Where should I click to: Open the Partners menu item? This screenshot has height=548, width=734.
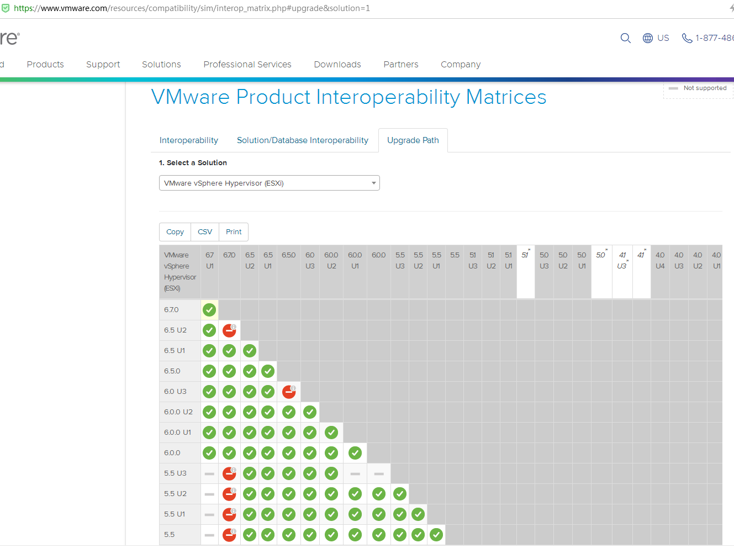pyautogui.click(x=400, y=64)
